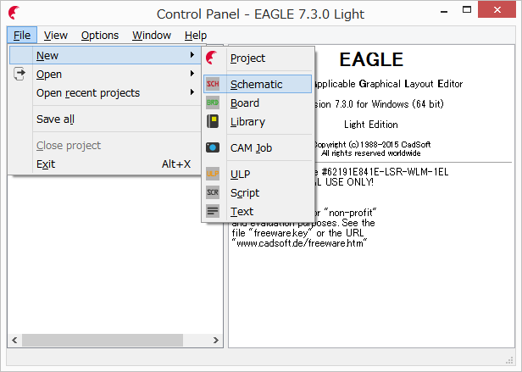Create a new Library
The height and width of the screenshot is (372, 522).
[x=258, y=121]
